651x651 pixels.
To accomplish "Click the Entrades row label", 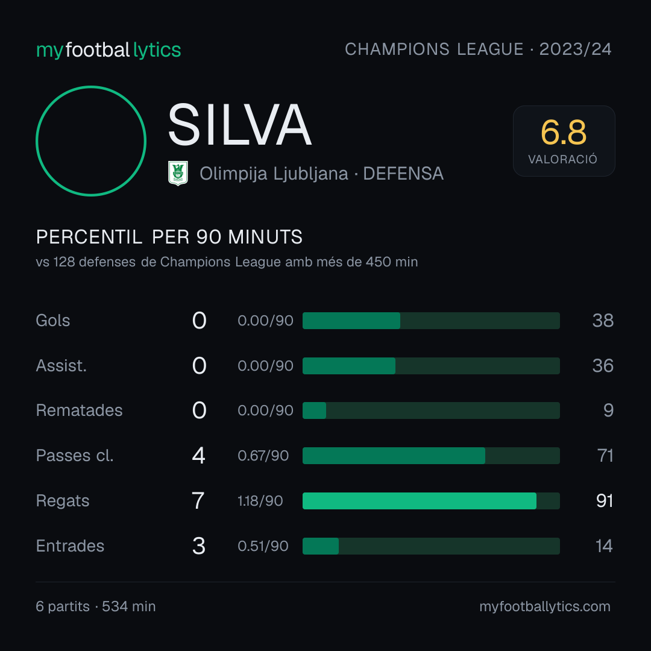I will [x=70, y=546].
